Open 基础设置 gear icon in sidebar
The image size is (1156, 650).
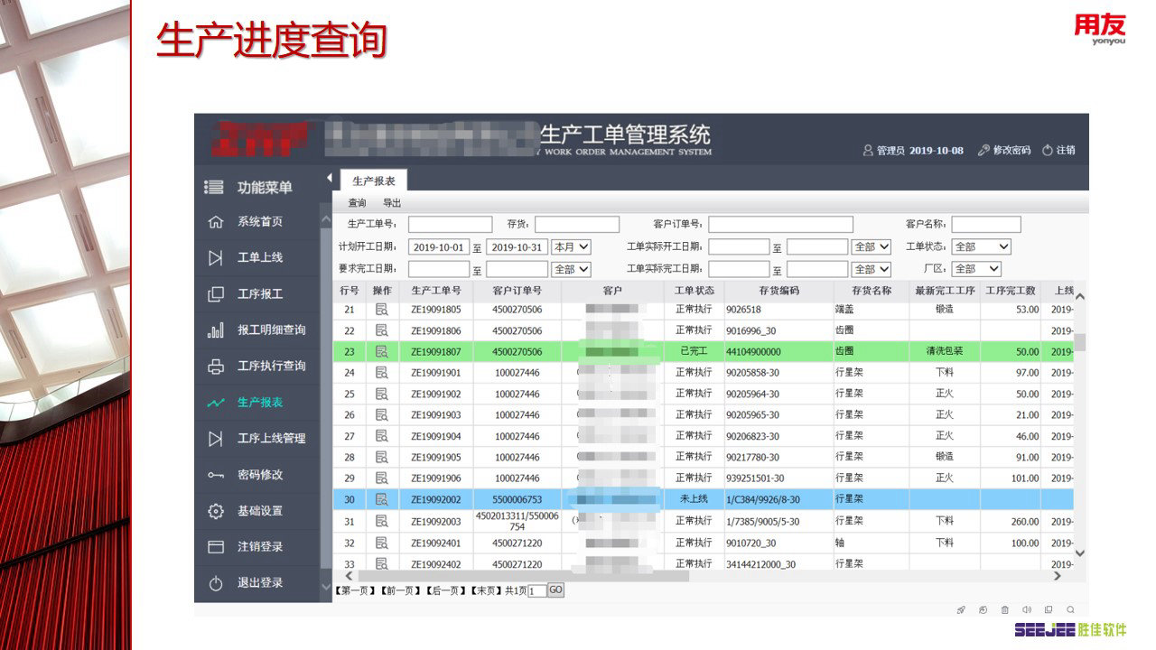(215, 511)
